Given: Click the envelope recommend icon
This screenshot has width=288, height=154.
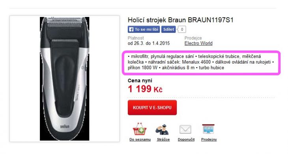Looking at the screenshot, I should point(185,130).
